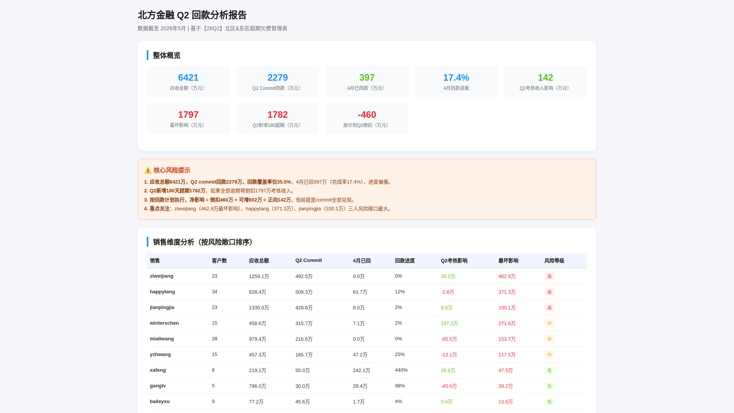Click ganglv's 796.0万 receivable value
This screenshot has width=734, height=413.
click(x=258, y=386)
